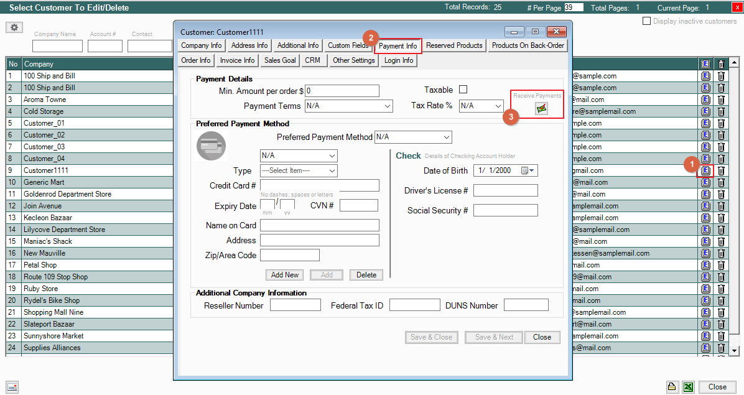Click edit icon for Customer1111 row
744x395 pixels.
[x=705, y=170]
